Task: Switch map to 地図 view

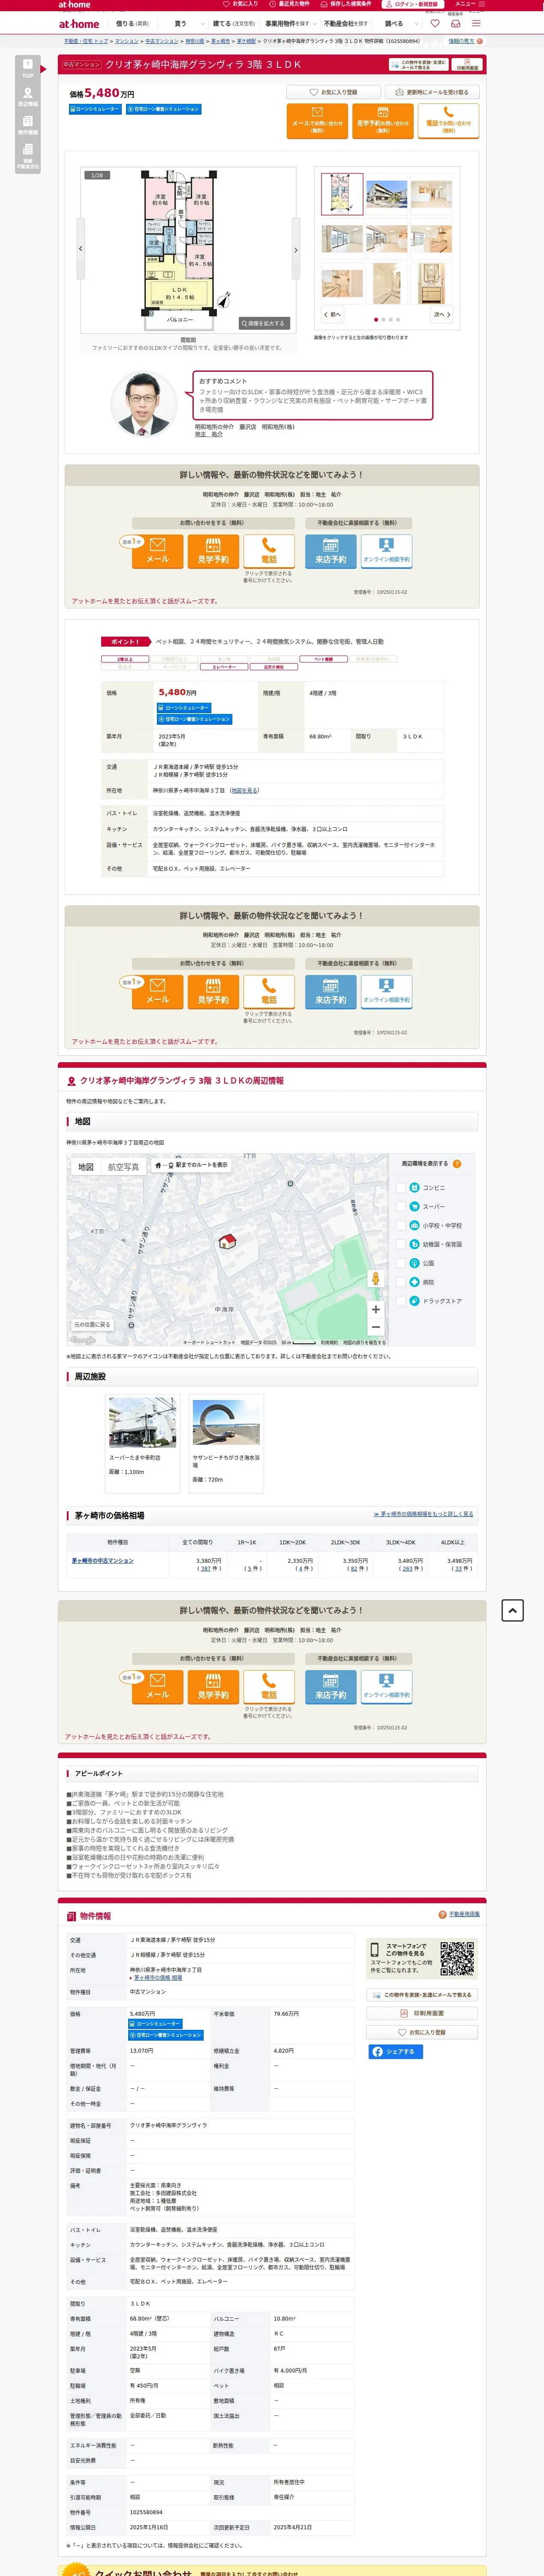Action: pos(86,1167)
